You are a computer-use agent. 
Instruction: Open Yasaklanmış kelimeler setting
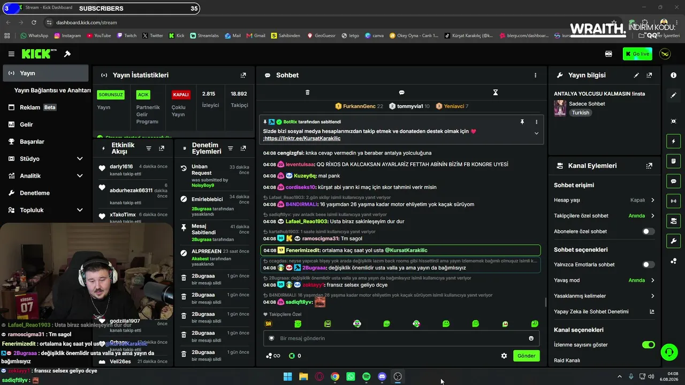(604, 296)
